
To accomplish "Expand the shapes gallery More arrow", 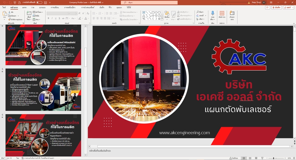I will coord(162,19).
